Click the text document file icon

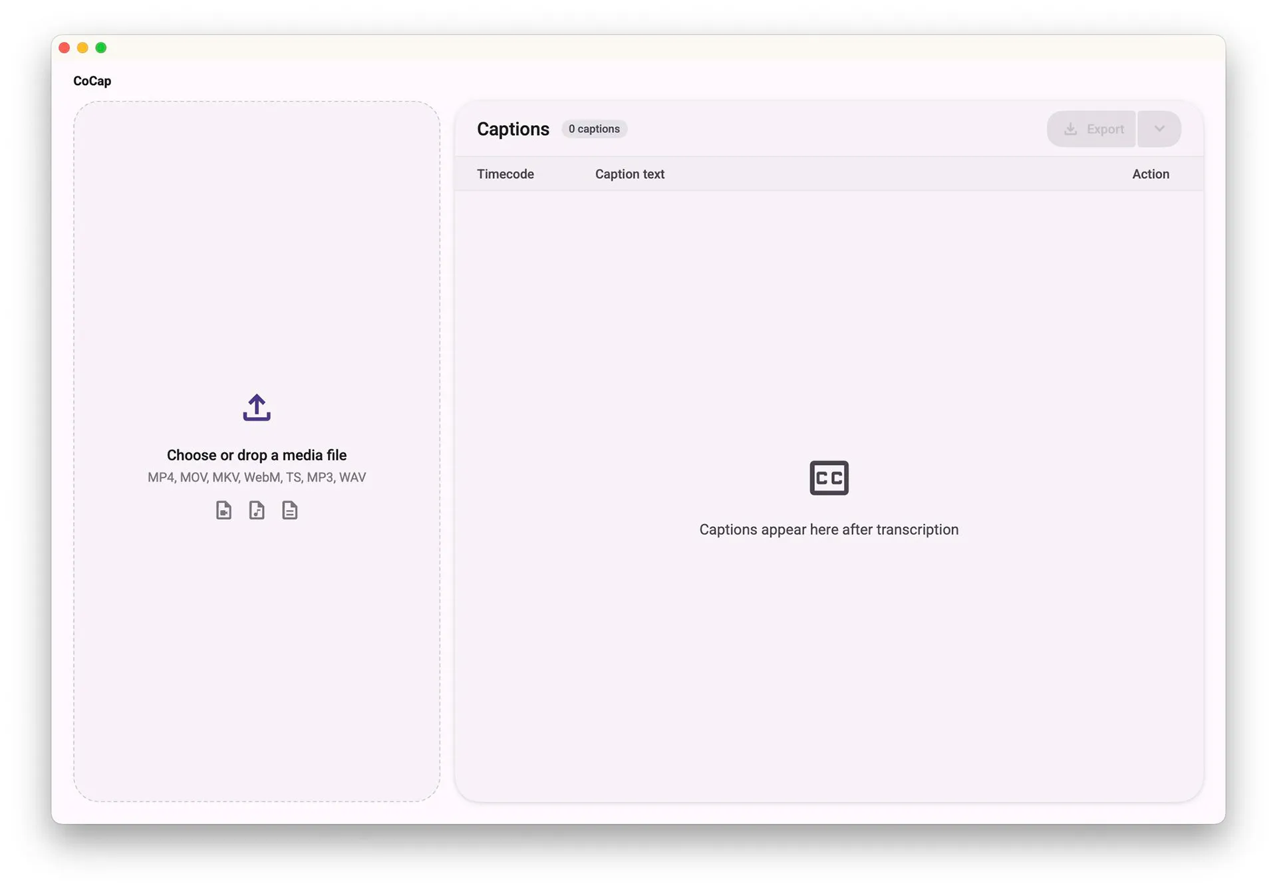click(x=289, y=510)
